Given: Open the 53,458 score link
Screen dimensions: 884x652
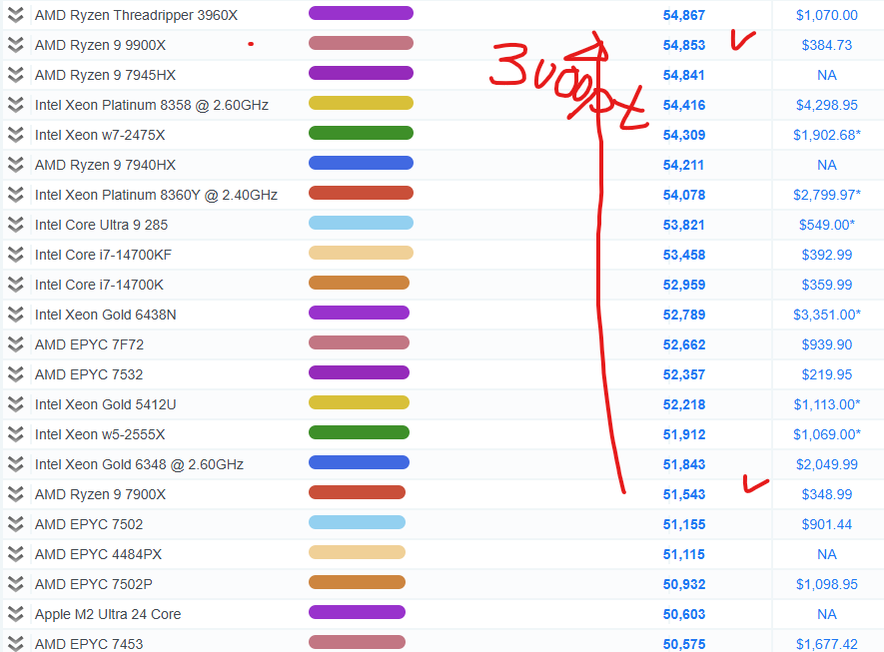Looking at the screenshot, I should pos(684,255).
